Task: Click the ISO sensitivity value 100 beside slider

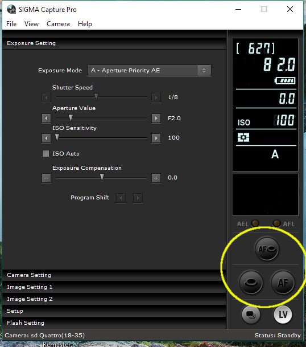Action: tap(173, 138)
